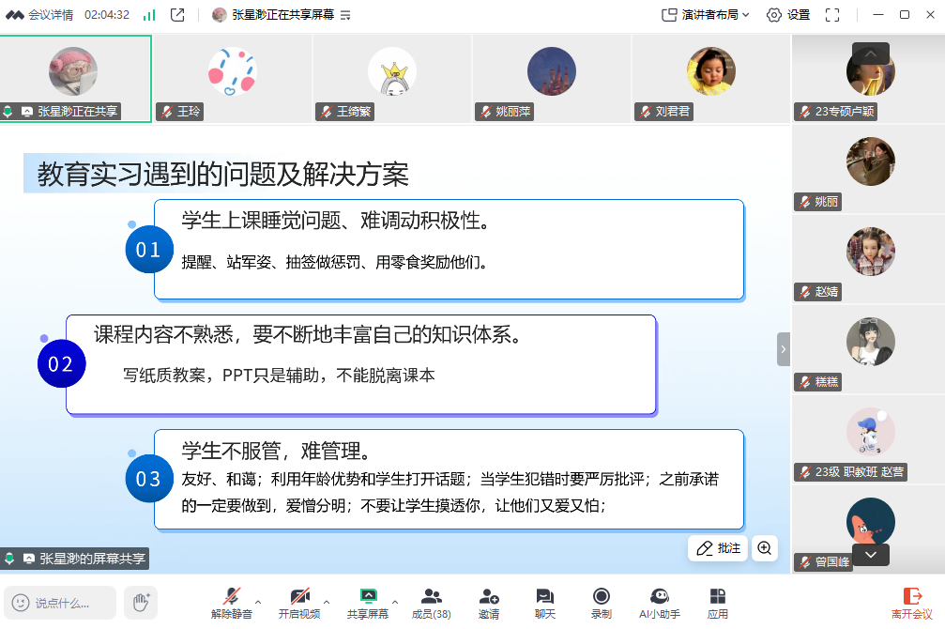Image resolution: width=945 pixels, height=629 pixels.
Task: Open 设置 settings from top bar
Action: (x=788, y=15)
